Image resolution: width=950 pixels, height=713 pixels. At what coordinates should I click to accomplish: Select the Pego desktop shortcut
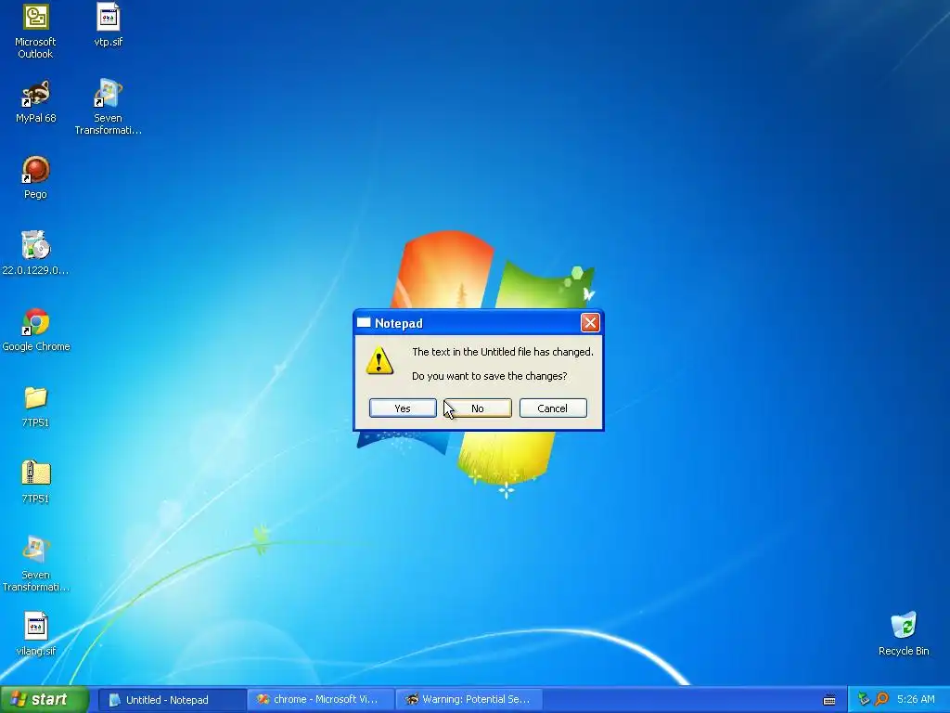[35, 177]
